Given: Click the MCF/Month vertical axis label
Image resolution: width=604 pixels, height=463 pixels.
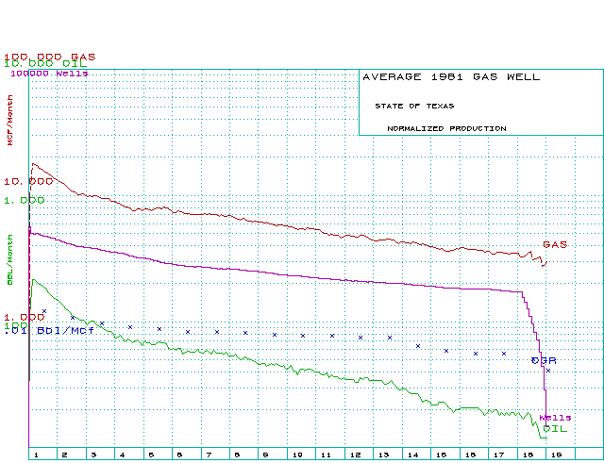Looking at the screenshot, I should (11, 121).
